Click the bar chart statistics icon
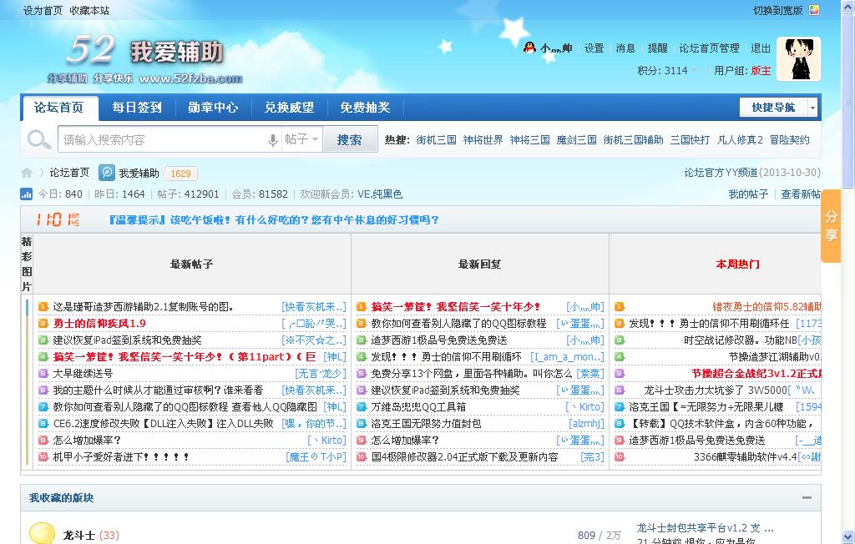 (27, 194)
